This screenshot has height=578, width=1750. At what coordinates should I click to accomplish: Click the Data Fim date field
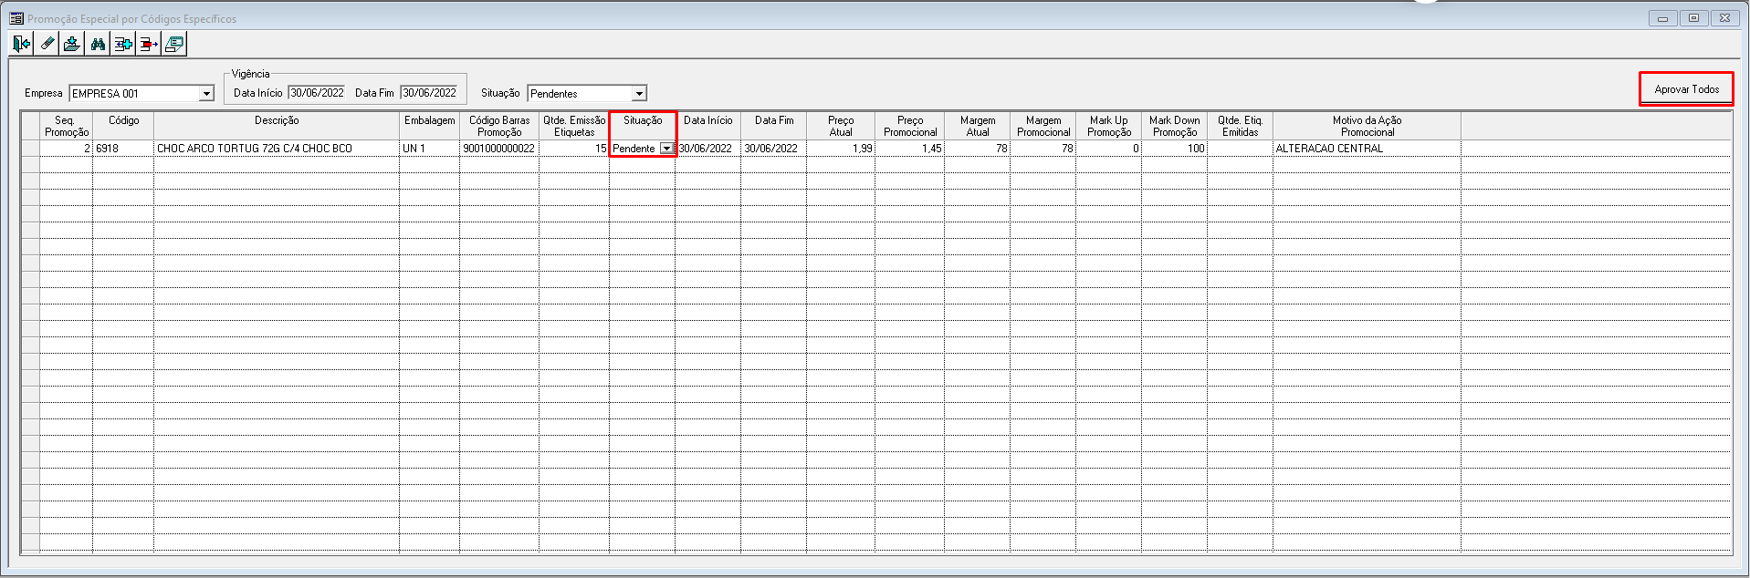click(x=429, y=93)
